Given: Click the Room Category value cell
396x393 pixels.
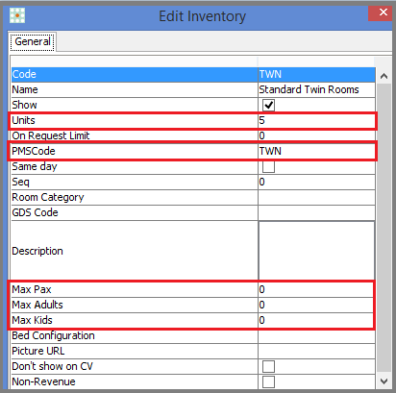Looking at the screenshot, I should [316, 197].
